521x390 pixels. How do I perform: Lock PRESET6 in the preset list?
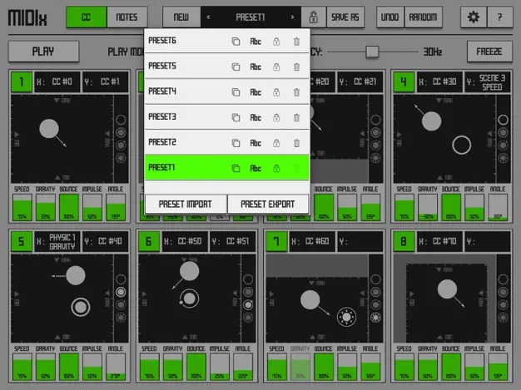(x=276, y=42)
